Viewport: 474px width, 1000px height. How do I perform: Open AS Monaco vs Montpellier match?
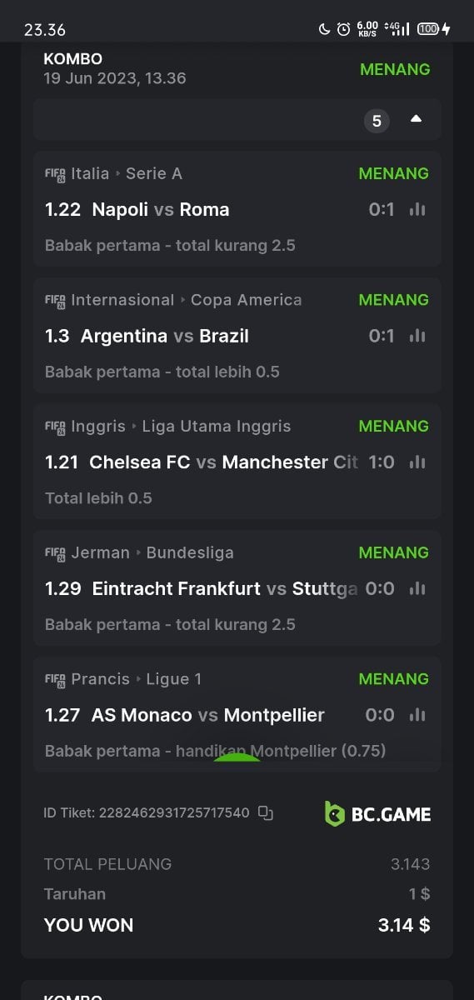tap(208, 716)
